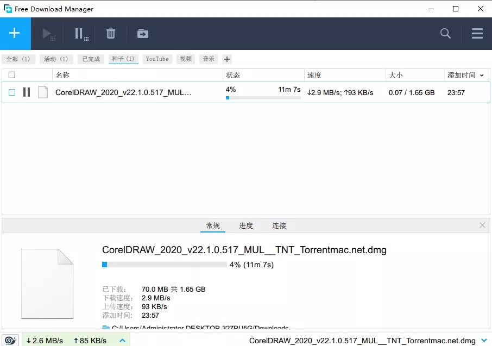Check the CorelDRAW download row checkbox
Screen dimensions: 492x346
pos(12,92)
